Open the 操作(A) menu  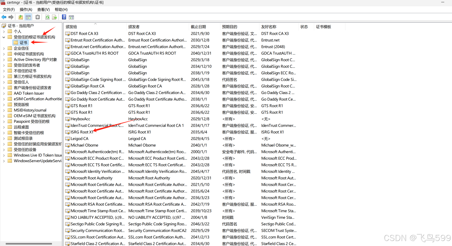coord(26,9)
